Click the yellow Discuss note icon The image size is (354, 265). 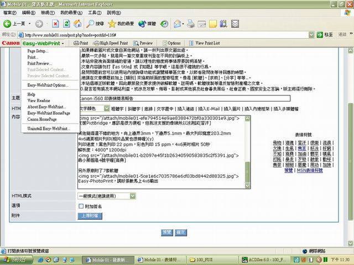(x=212, y=24)
